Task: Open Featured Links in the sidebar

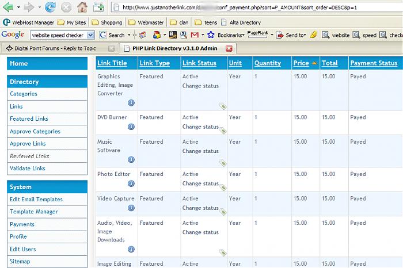Action: pyautogui.click(x=29, y=119)
